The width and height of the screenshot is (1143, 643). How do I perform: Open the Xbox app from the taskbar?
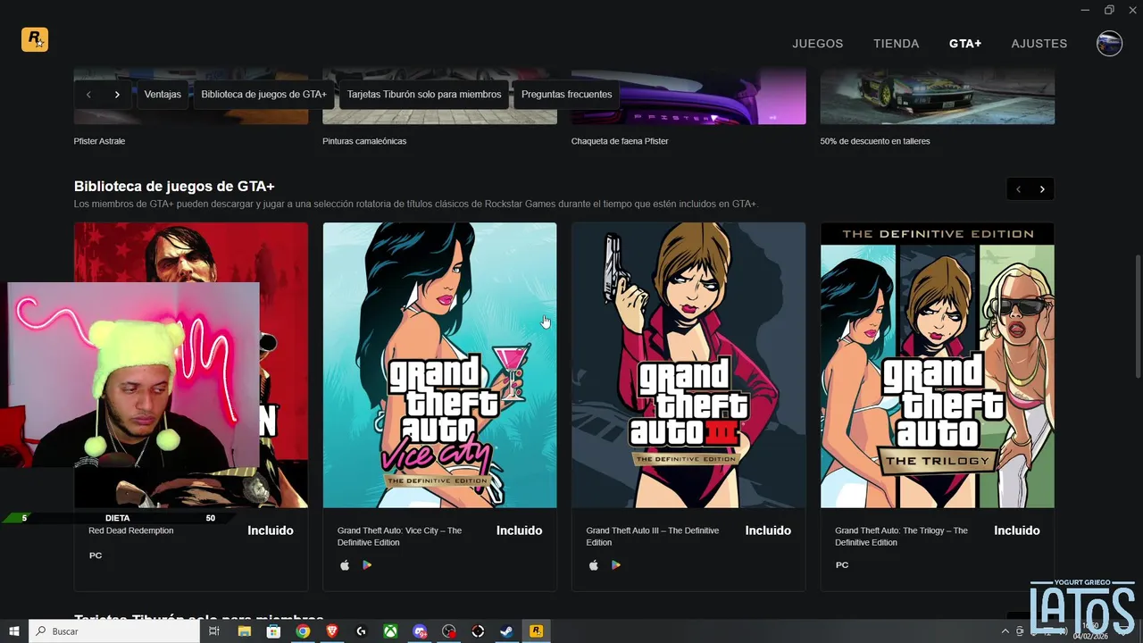[390, 631]
